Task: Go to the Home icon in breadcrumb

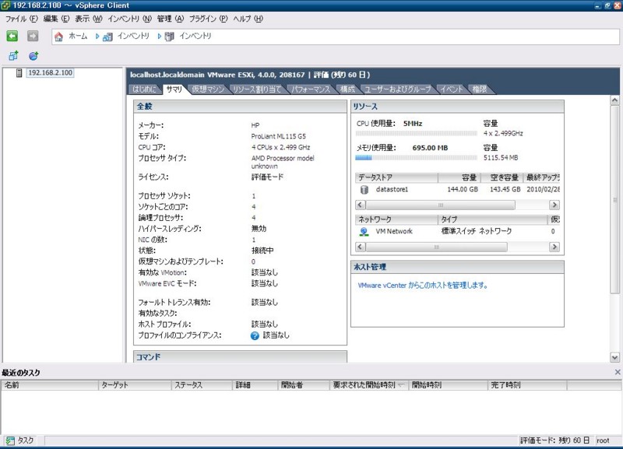Action: point(58,37)
